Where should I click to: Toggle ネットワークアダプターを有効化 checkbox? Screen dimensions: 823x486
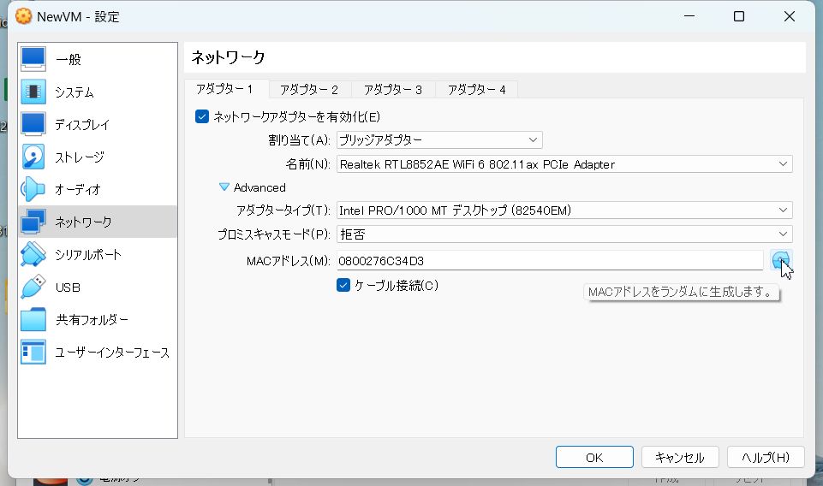[202, 116]
